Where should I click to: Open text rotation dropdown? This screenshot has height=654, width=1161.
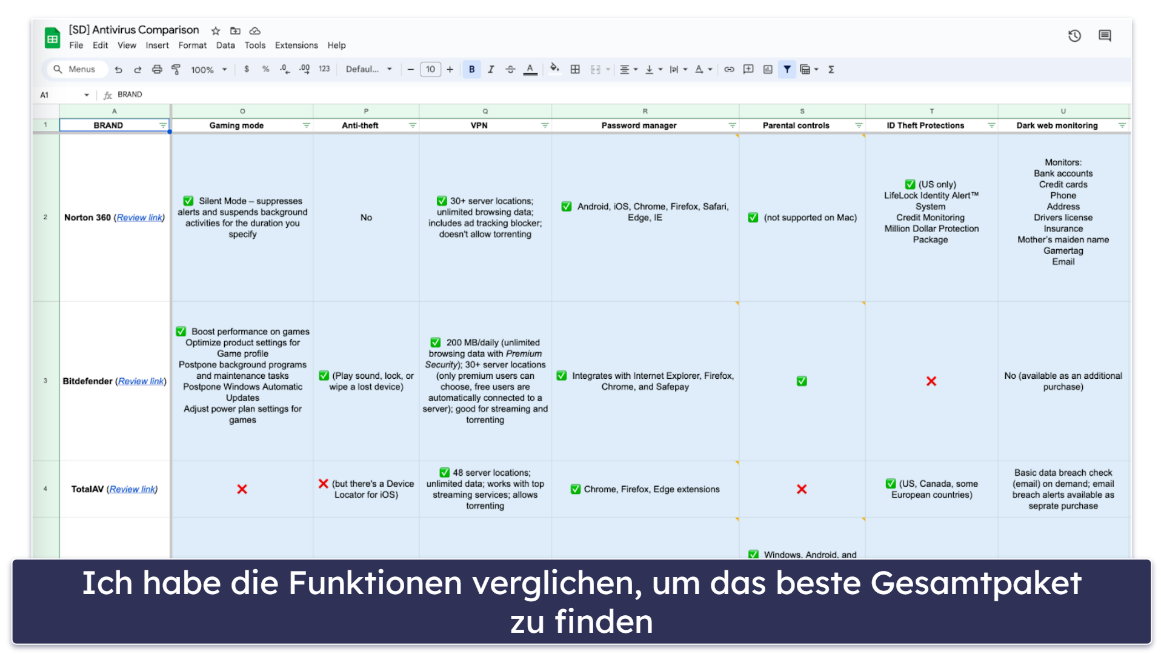pos(703,69)
